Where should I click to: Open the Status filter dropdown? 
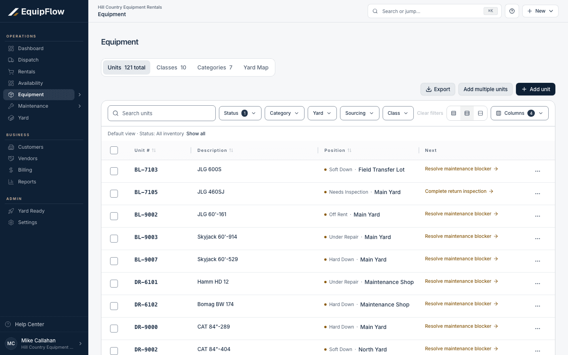click(x=240, y=113)
